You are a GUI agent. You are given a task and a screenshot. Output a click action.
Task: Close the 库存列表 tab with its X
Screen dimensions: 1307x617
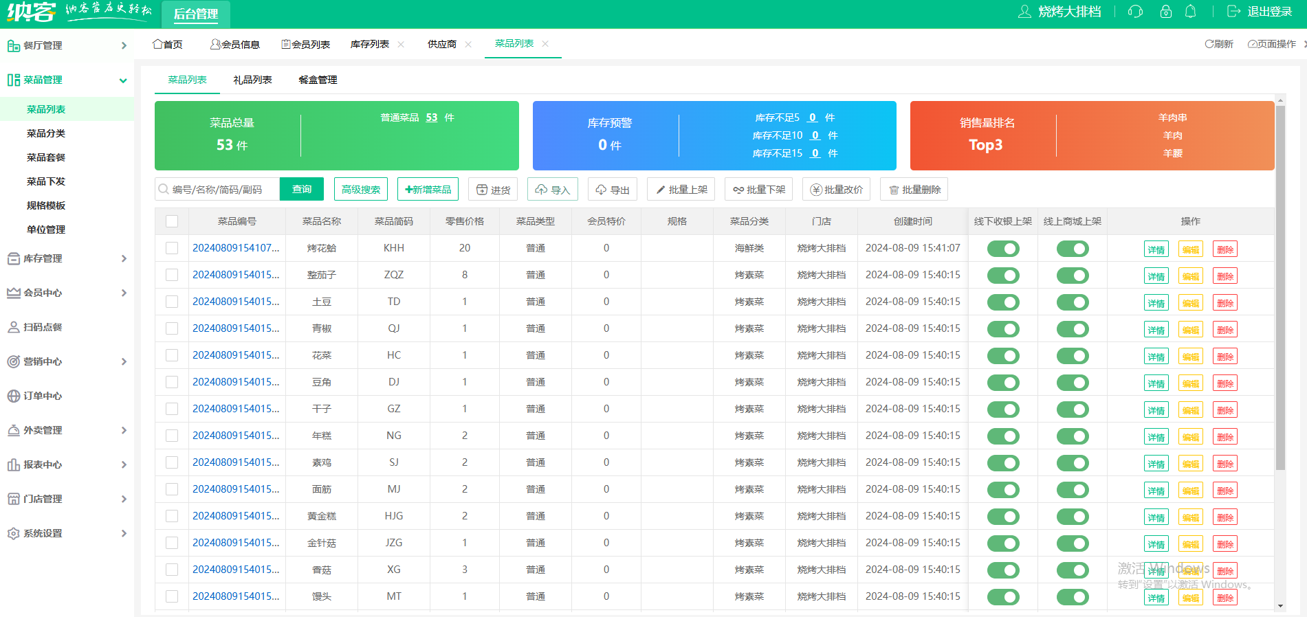tap(401, 44)
